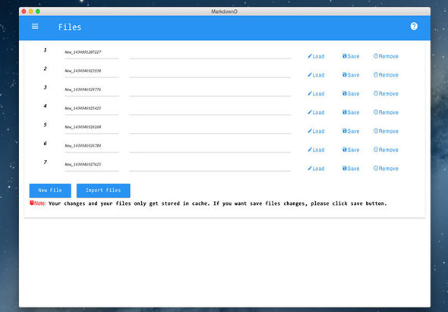This screenshot has height=312, width=448.
Task: Load file in row 1
Action: point(316,56)
